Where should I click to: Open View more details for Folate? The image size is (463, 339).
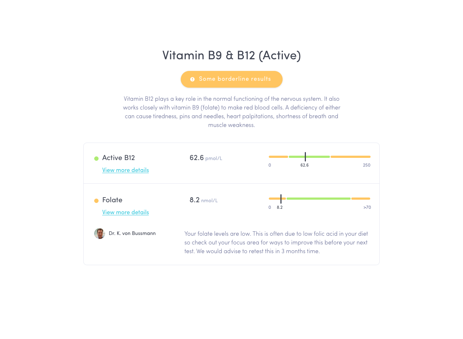pos(125,212)
